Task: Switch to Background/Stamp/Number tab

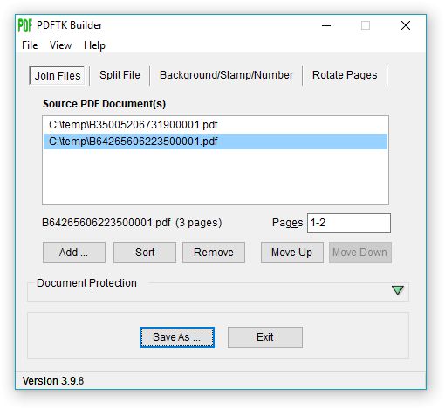Action: [226, 75]
